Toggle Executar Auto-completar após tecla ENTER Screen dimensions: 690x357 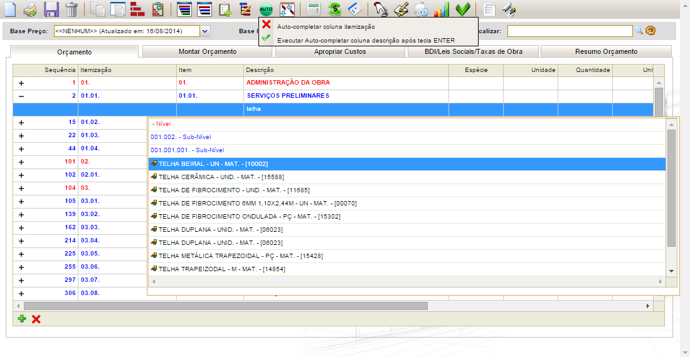366,40
